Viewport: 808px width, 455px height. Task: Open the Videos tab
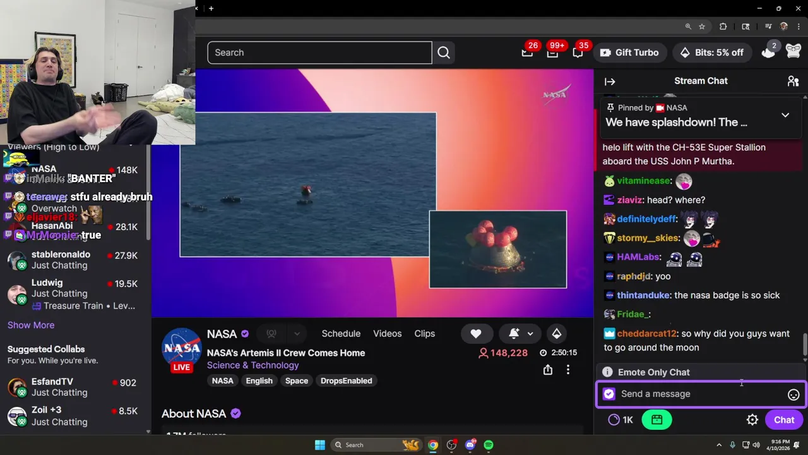387,334
